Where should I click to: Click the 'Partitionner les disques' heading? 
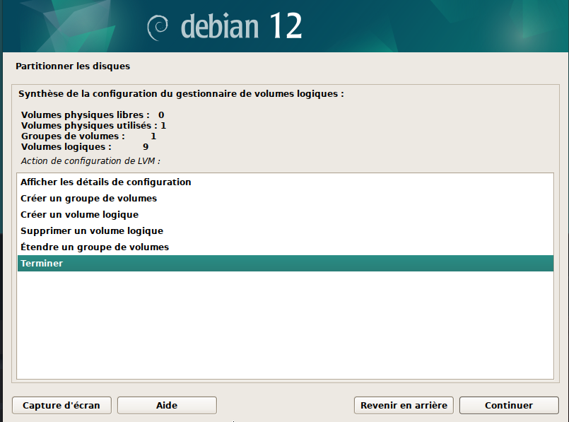(x=73, y=66)
